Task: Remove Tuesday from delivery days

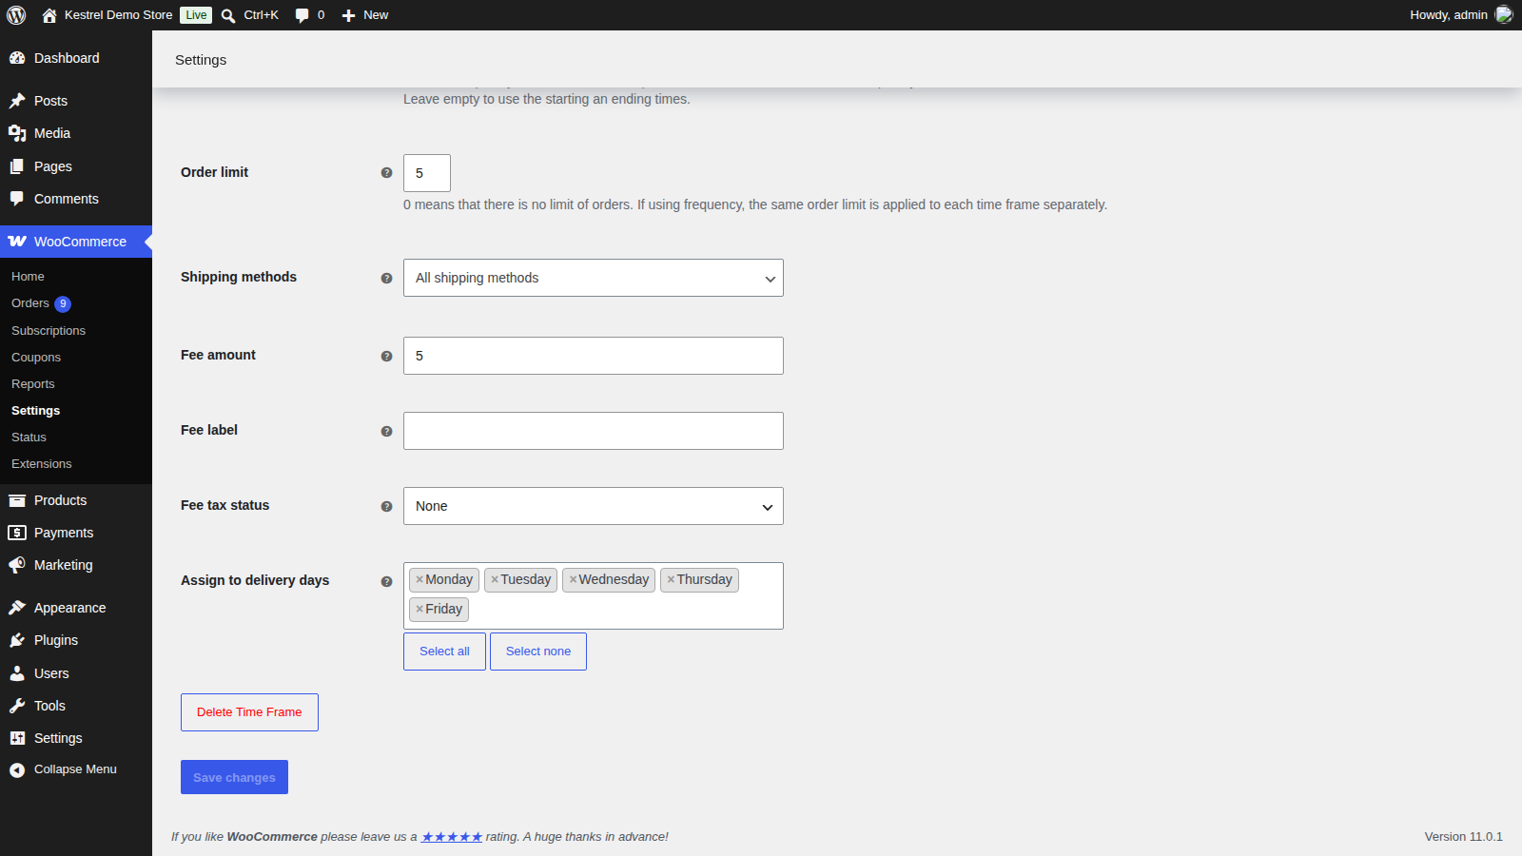Action: click(x=495, y=579)
